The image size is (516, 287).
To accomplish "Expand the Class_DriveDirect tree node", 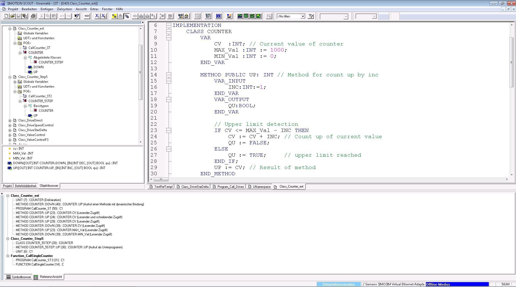I will (10, 120).
